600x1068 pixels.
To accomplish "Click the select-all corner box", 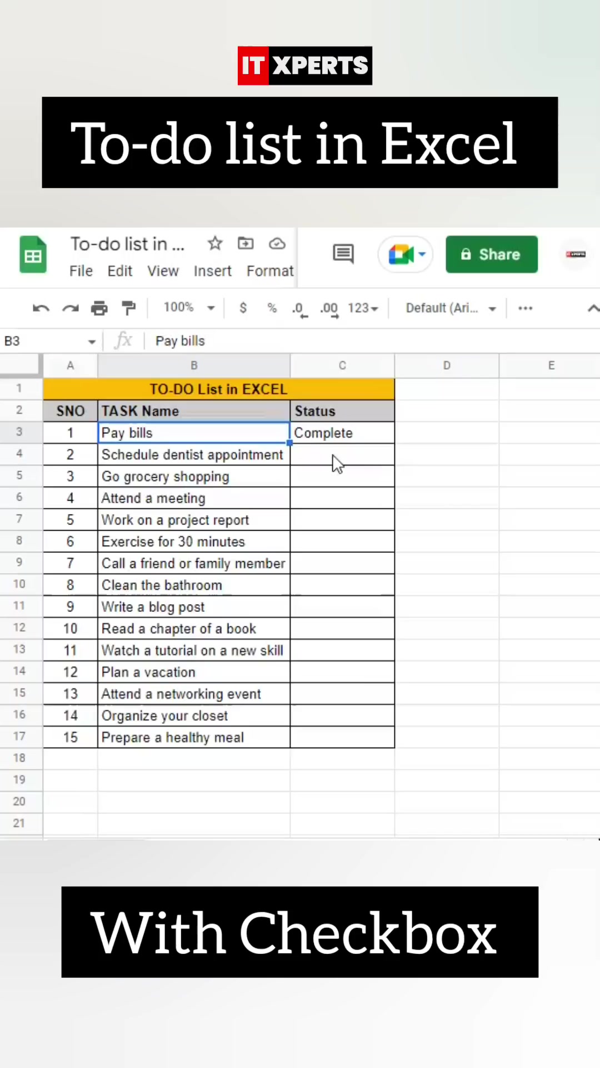I will pyautogui.click(x=21, y=365).
